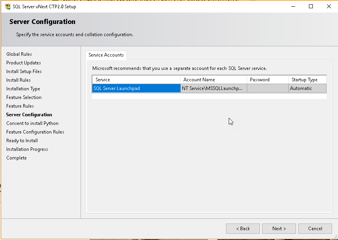338x240 pixels.
Task: Select Consent to install Python step
Action: (32, 123)
